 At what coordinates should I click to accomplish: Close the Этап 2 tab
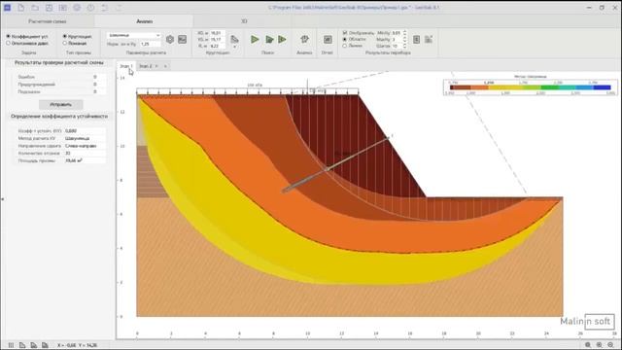coord(156,66)
